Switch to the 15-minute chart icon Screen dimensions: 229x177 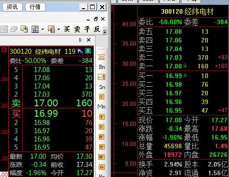click(101, 147)
